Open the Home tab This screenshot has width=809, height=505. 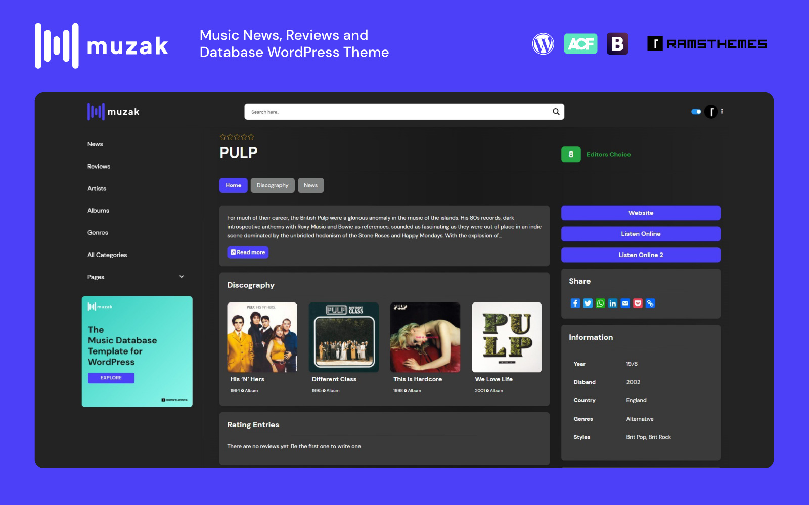point(234,185)
